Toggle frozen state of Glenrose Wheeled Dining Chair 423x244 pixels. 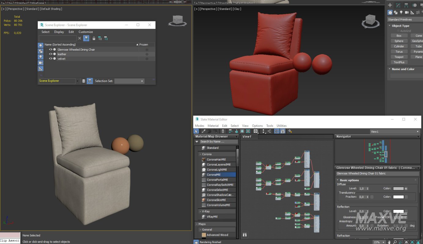147,49
